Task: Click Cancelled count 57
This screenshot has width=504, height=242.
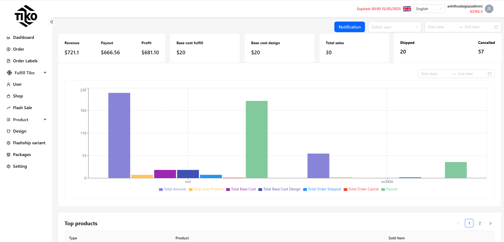Action: [x=481, y=52]
